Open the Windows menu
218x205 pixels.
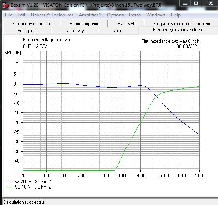[156, 15]
